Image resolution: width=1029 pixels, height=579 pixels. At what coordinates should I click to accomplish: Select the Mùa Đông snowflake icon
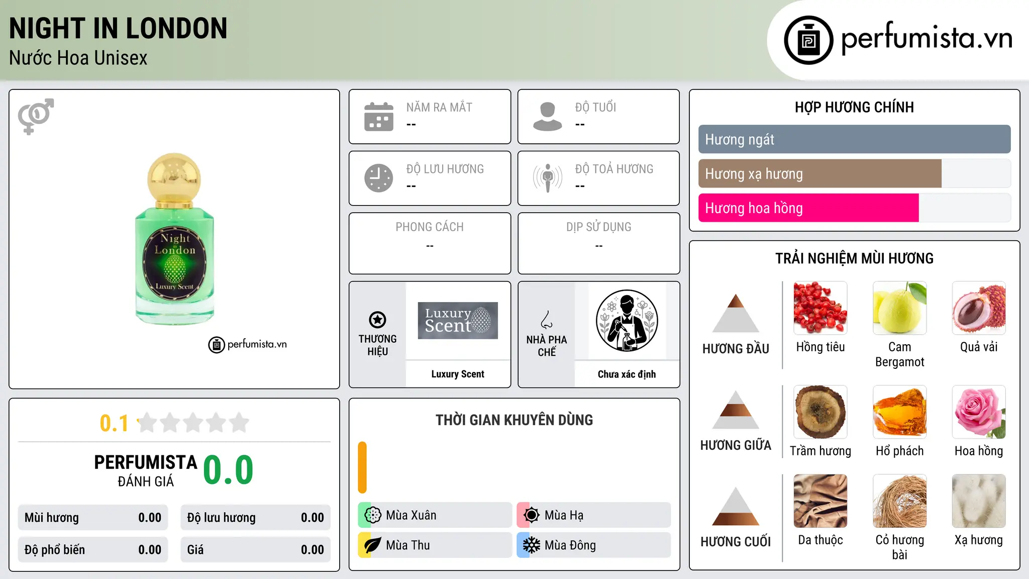[532, 545]
